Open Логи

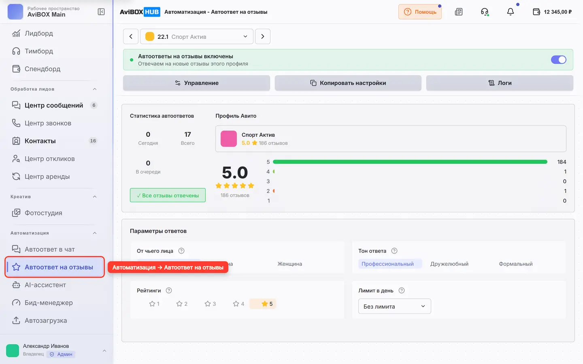coord(500,83)
